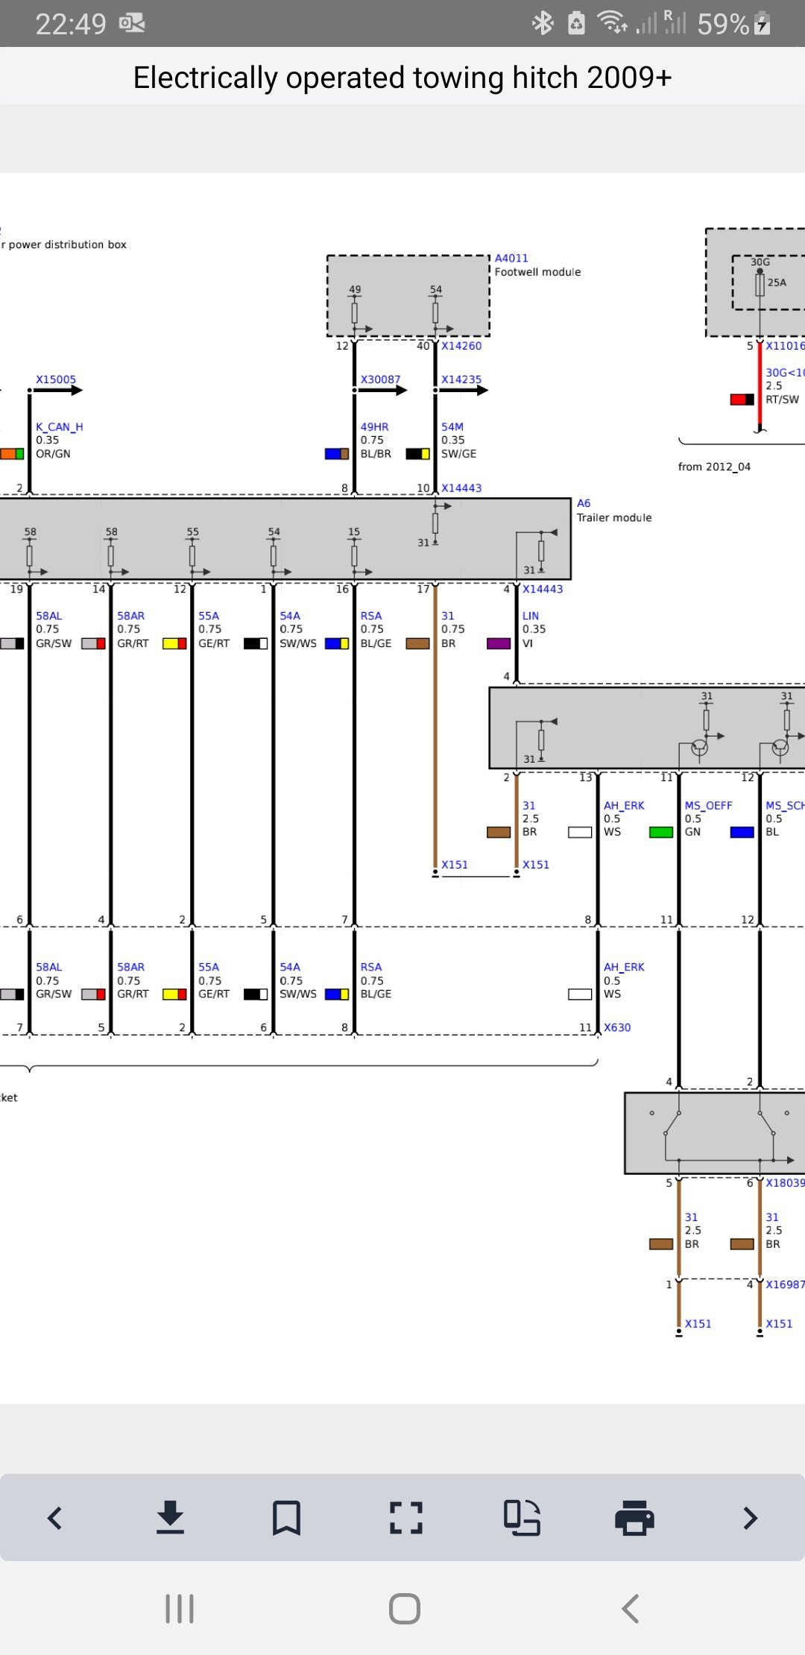Click the 'Footwell module' caption

537,272
